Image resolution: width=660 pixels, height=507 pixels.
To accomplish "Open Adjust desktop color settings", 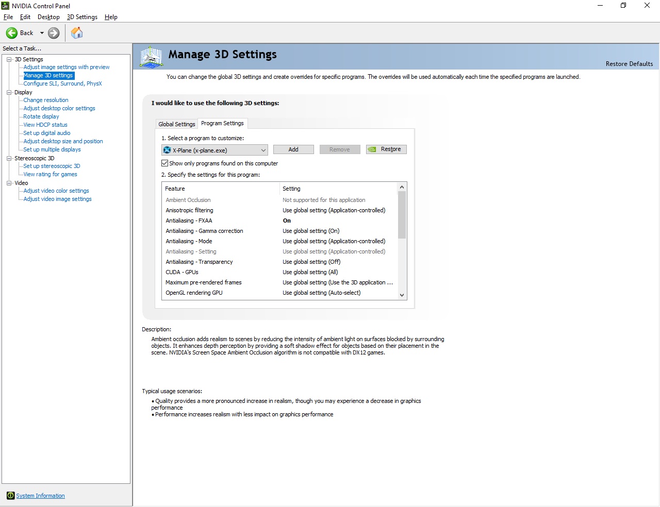I will click(59, 108).
